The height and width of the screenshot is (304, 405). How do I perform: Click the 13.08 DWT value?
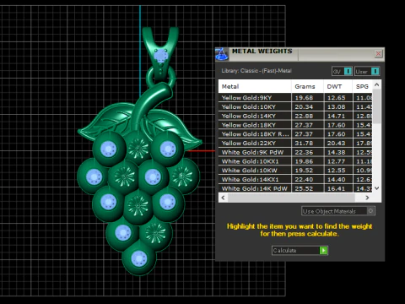coord(336,106)
